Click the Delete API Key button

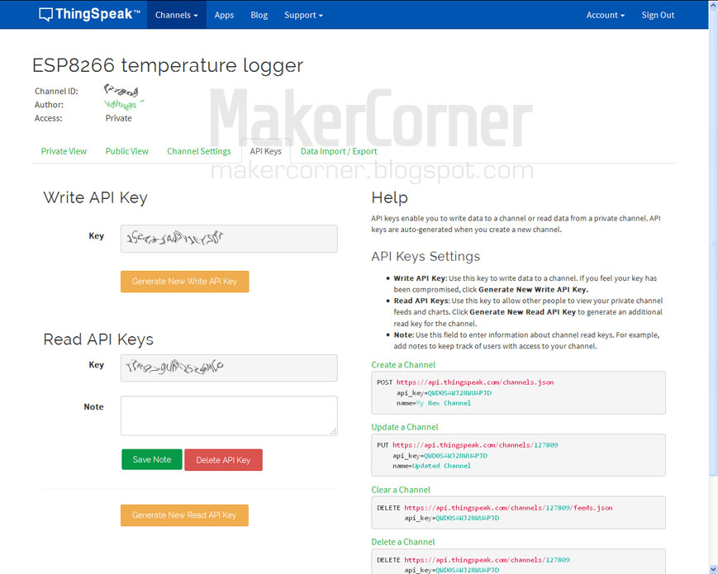pos(223,459)
